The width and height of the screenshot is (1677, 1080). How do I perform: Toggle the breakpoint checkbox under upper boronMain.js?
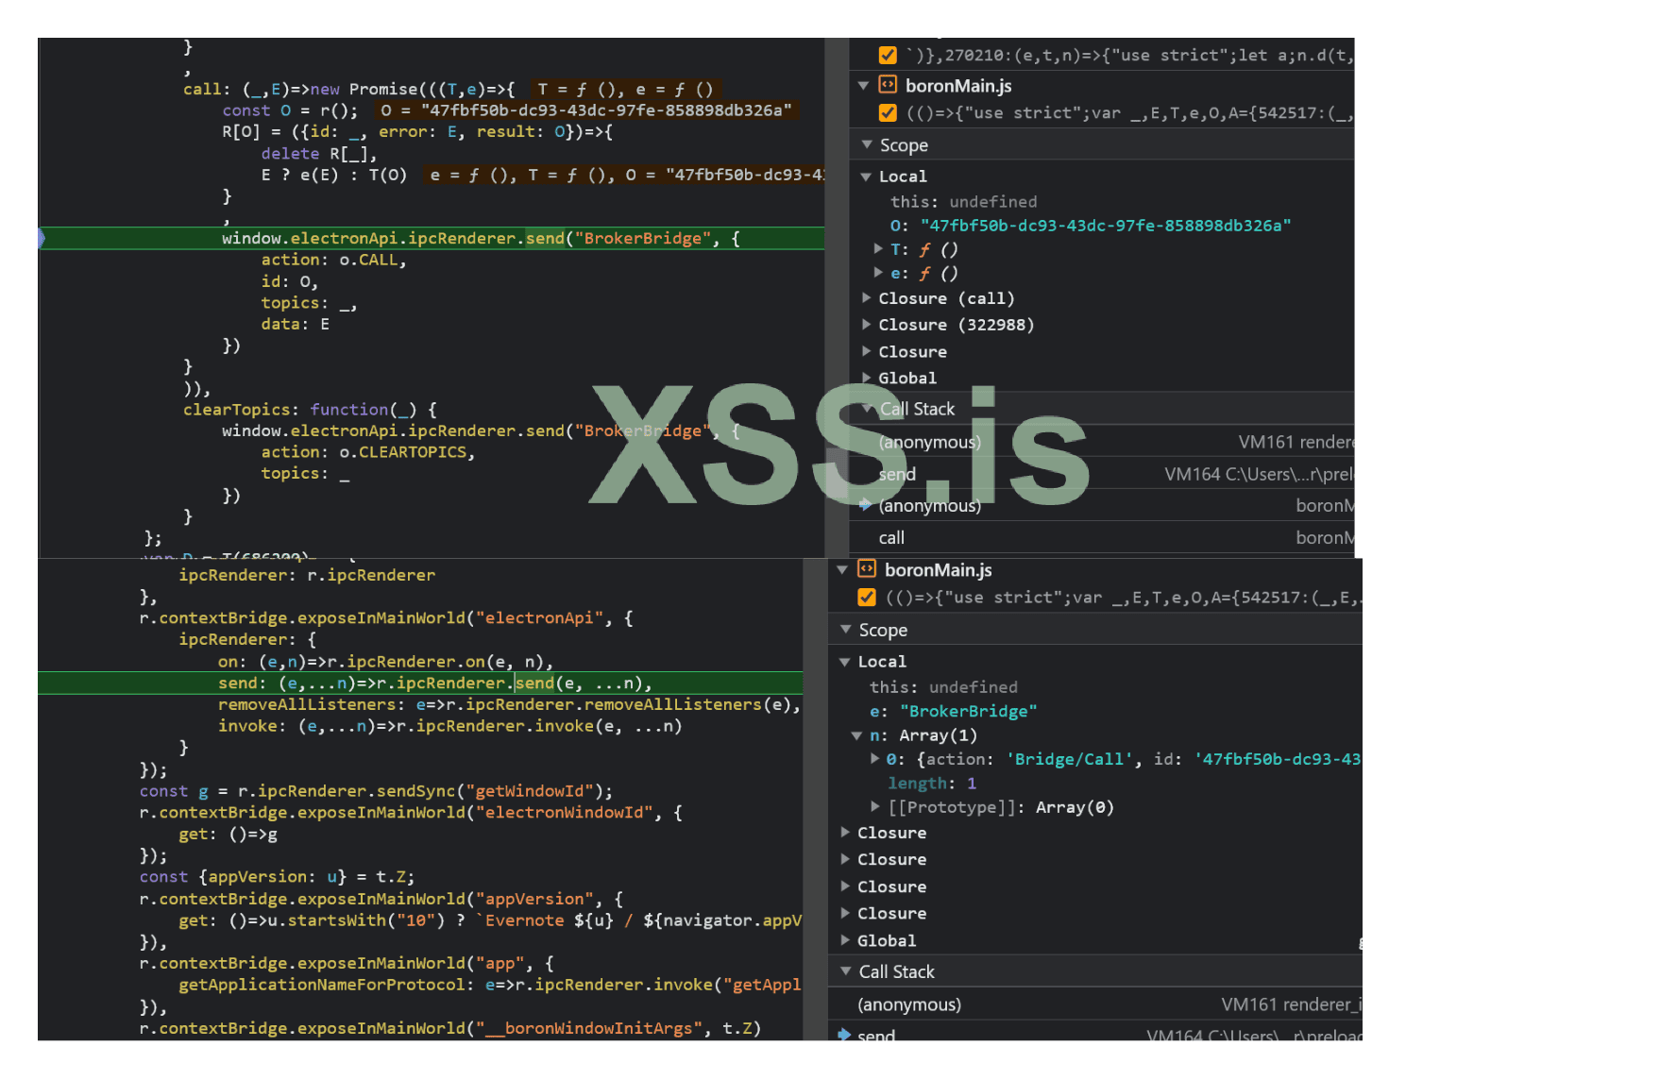click(x=888, y=113)
